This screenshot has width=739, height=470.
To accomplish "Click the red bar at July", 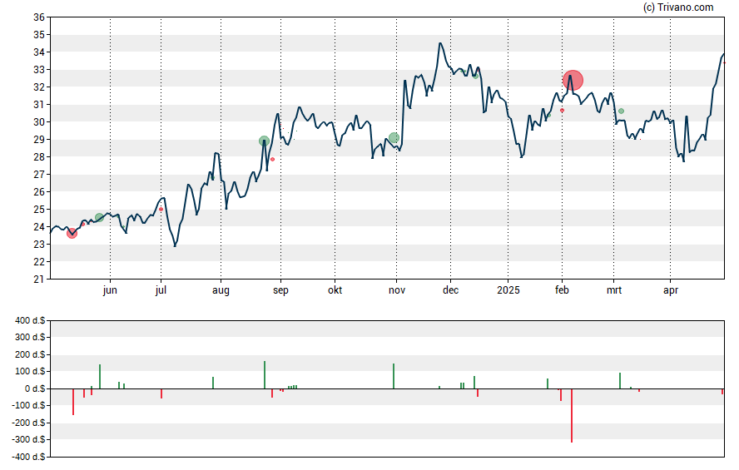I will pos(161,393).
